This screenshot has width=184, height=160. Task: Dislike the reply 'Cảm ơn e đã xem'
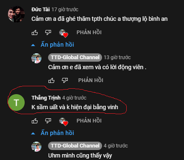pyautogui.click(x=65, y=80)
